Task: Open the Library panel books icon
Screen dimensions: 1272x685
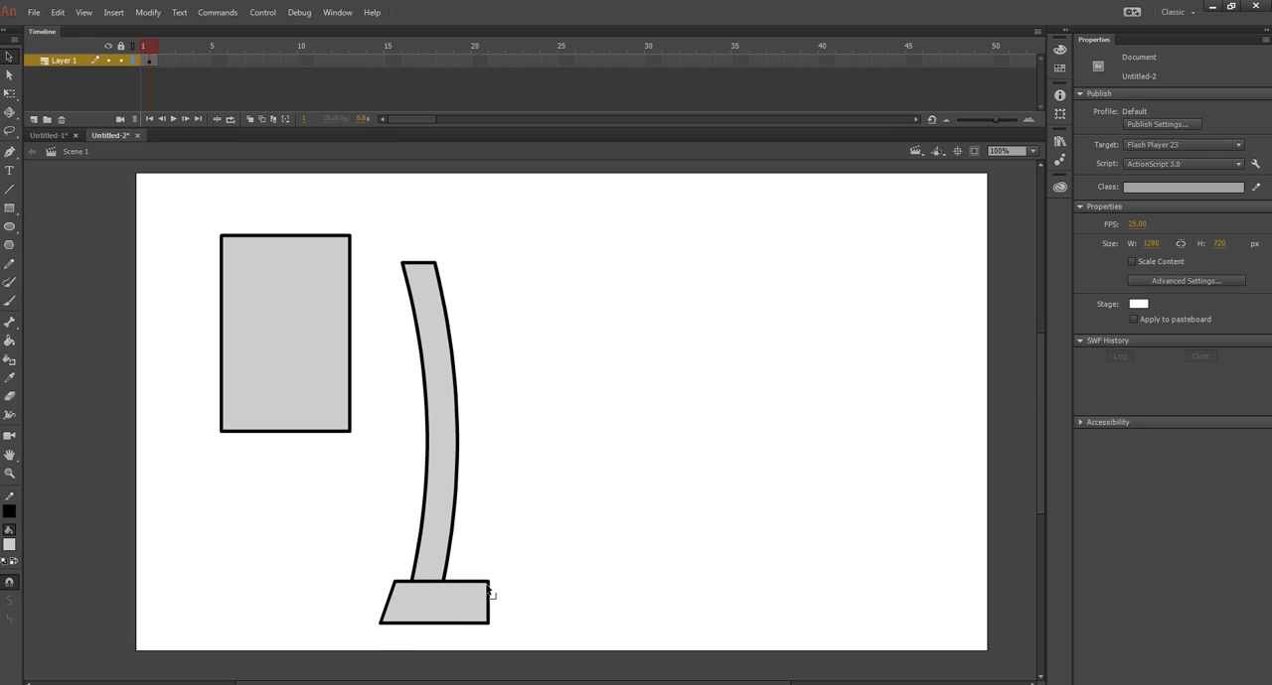Action: (1060, 141)
